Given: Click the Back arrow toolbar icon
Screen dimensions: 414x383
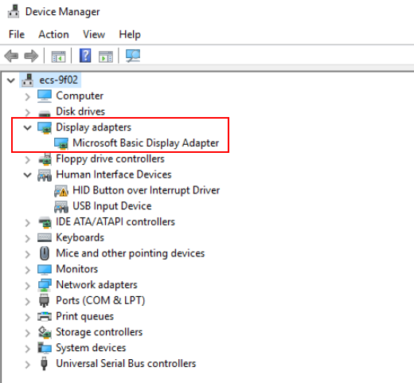Looking at the screenshot, I should (x=11, y=56).
